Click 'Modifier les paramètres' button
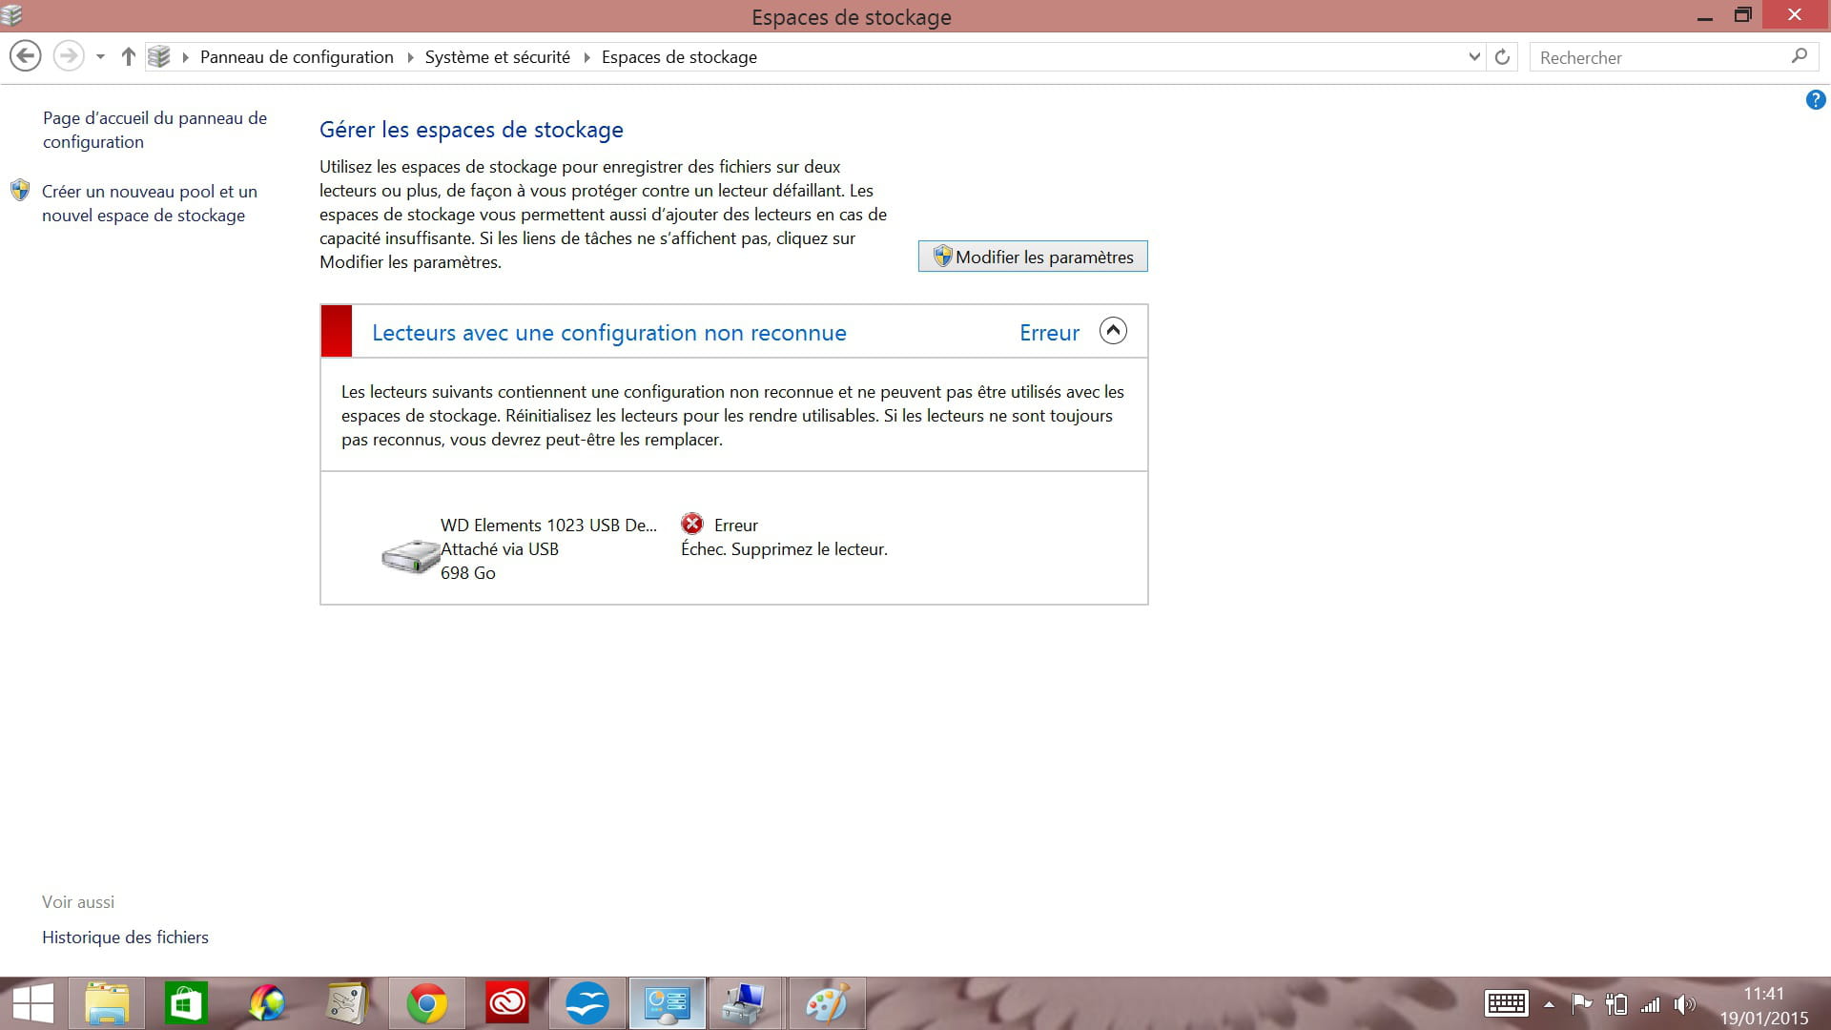The height and width of the screenshot is (1030, 1831). click(1033, 257)
